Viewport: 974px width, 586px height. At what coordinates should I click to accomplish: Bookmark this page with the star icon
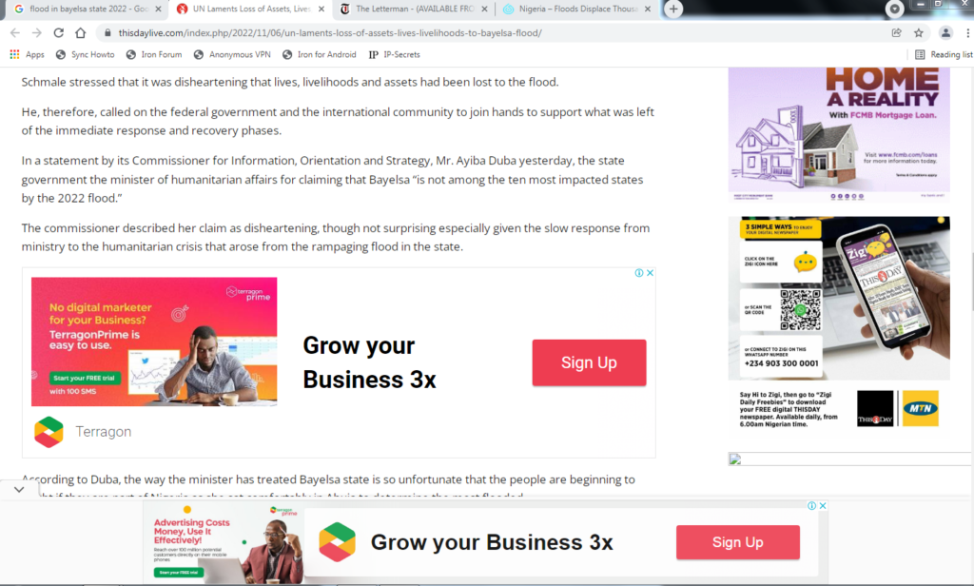[x=919, y=33]
